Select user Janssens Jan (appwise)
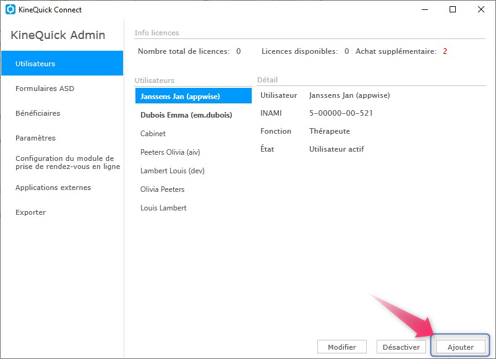 (194, 96)
